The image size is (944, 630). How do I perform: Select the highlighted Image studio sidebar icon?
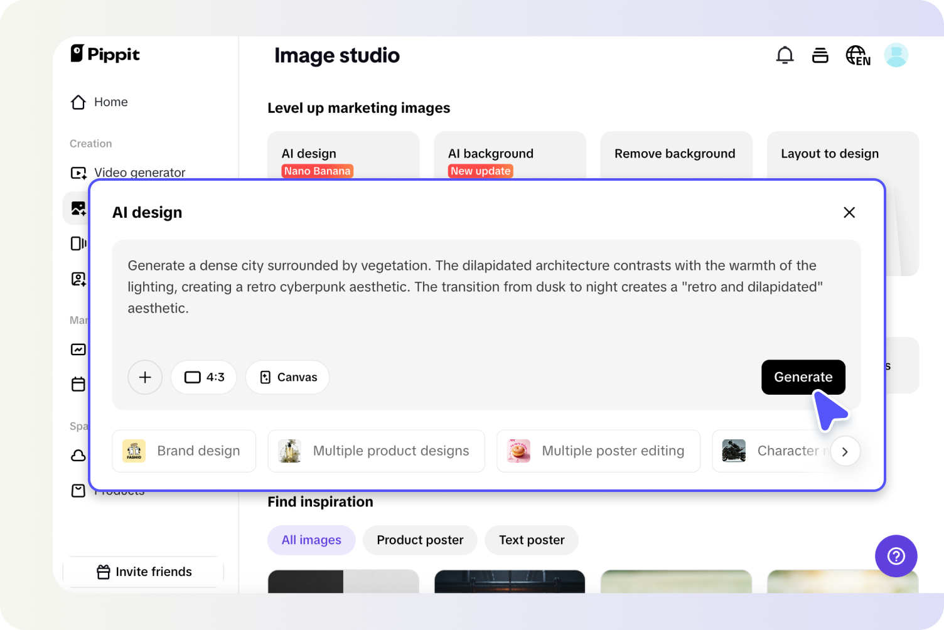pos(78,208)
